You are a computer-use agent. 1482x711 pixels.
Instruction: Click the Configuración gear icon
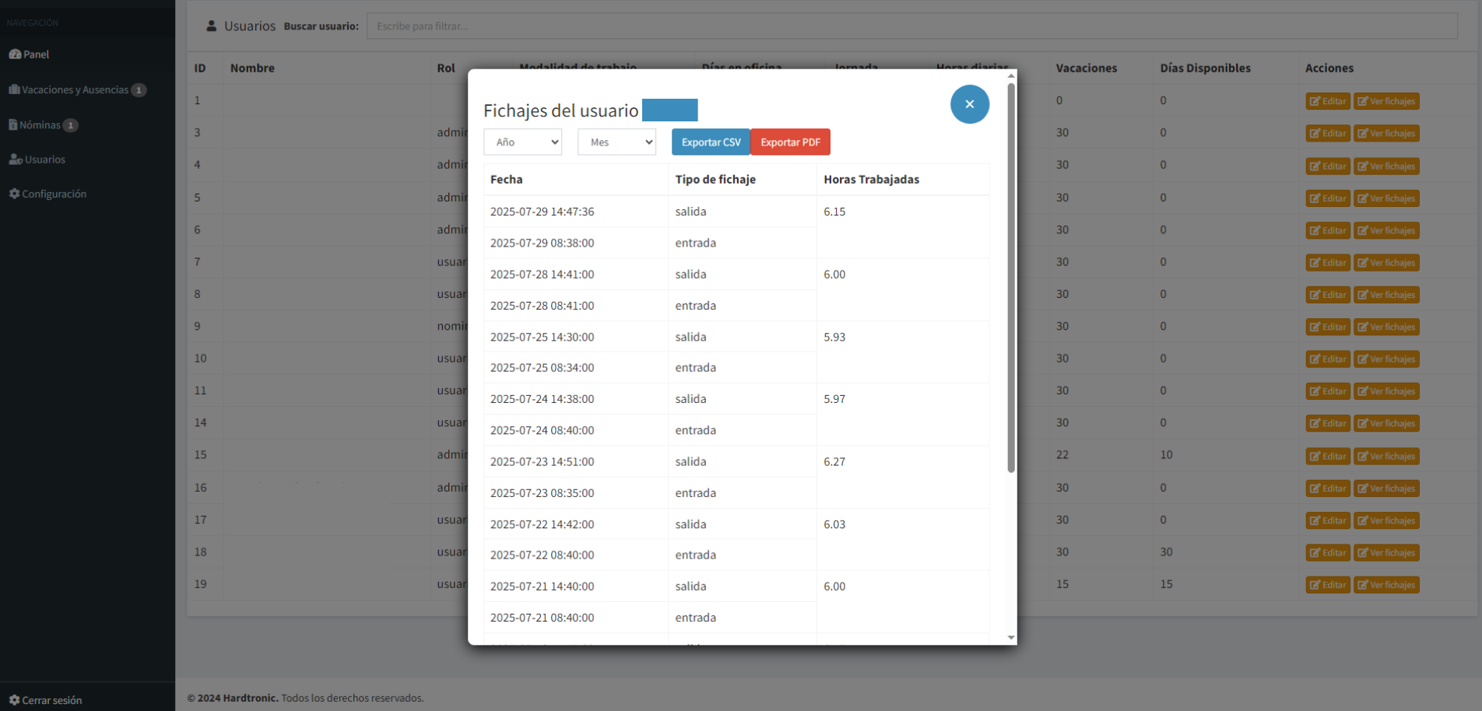click(14, 194)
